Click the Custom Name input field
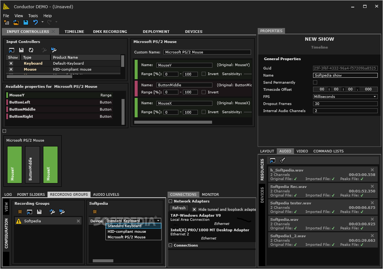This screenshot has height=269, width=383. point(207,52)
